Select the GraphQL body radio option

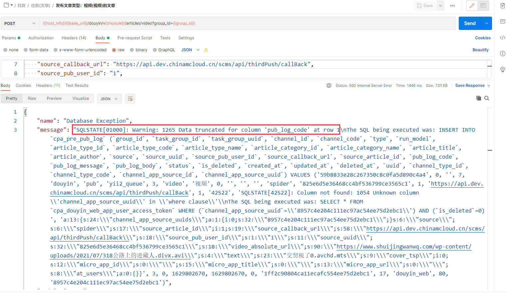[155, 50]
